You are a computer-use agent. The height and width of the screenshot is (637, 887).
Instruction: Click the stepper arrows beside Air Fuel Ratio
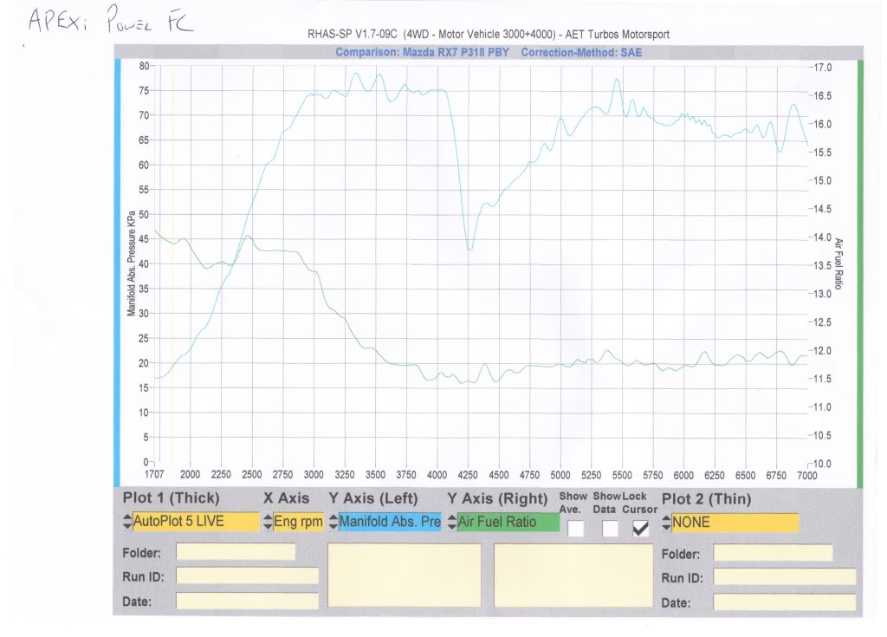(451, 523)
